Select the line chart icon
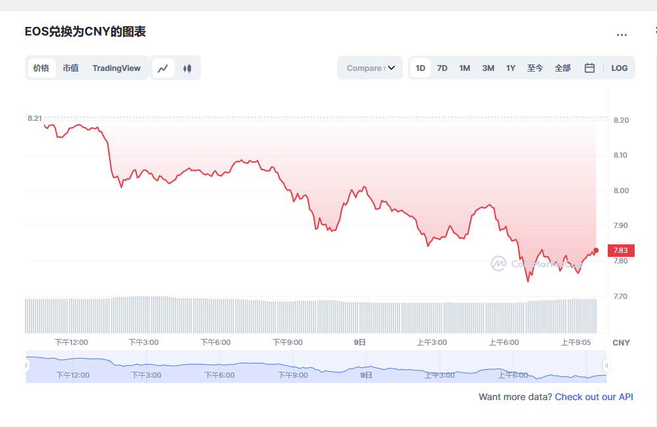Image resolution: width=657 pixels, height=427 pixels. click(163, 68)
